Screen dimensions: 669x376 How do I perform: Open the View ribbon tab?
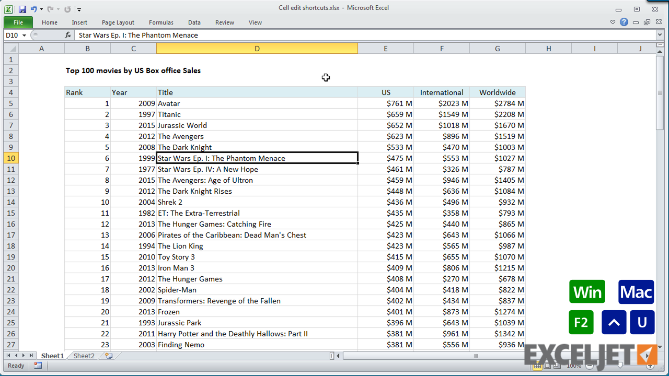[x=255, y=22]
